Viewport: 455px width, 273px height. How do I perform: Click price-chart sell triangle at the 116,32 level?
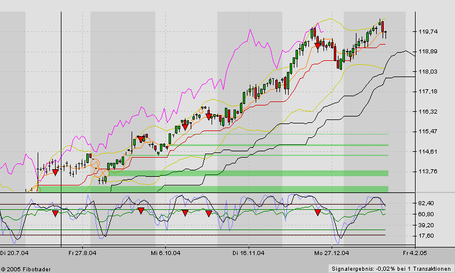pos(209,117)
